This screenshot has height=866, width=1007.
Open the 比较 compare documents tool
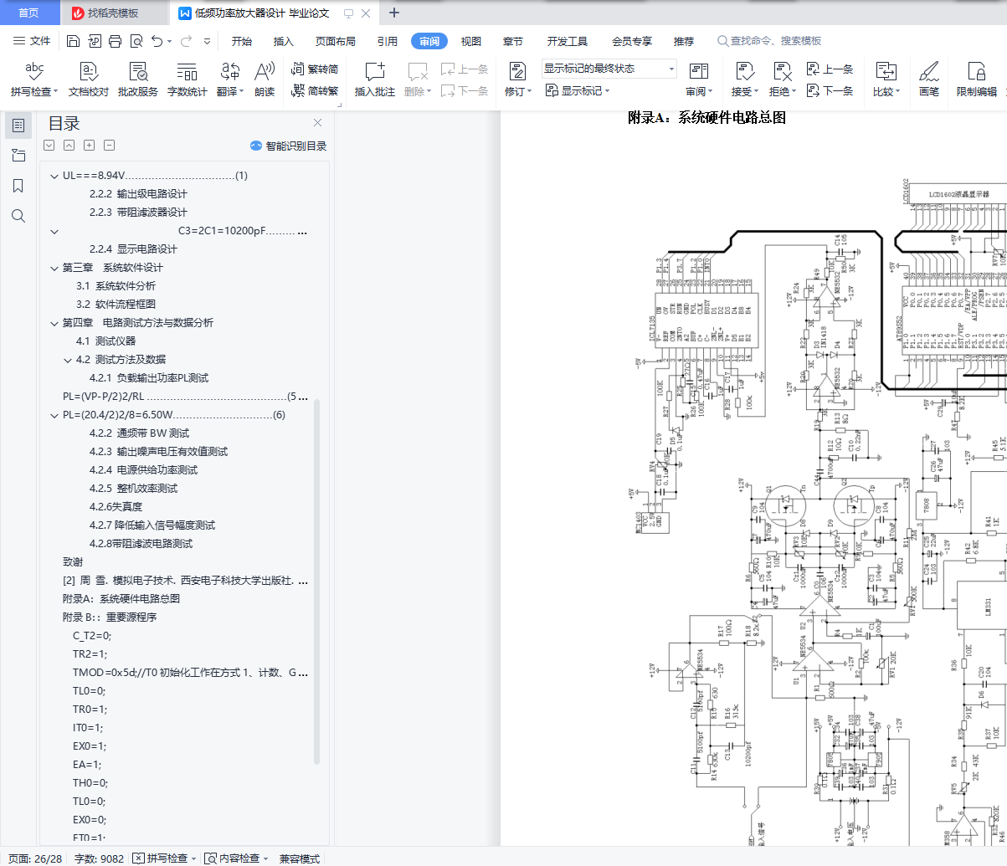pos(886,79)
